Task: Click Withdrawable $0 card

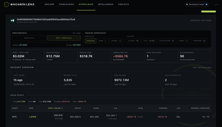Action: tap(195, 56)
